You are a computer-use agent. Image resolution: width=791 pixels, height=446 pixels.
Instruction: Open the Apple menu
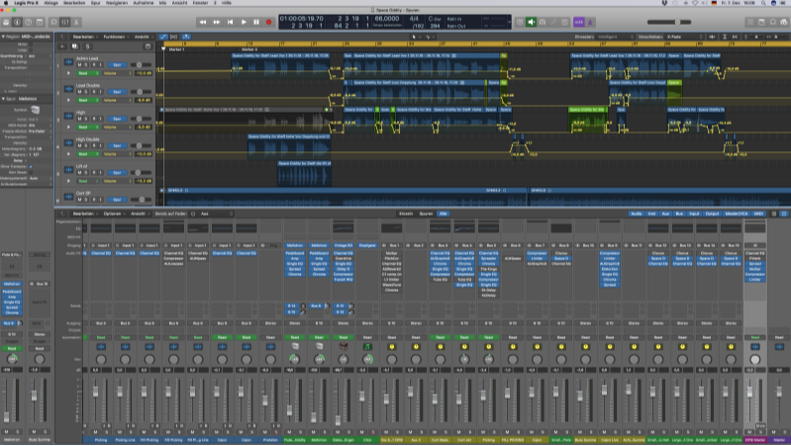pyautogui.click(x=6, y=3)
